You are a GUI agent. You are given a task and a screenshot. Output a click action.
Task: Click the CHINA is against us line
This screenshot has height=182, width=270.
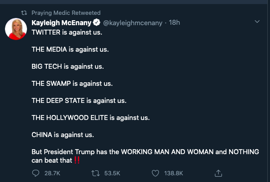tap(63, 134)
